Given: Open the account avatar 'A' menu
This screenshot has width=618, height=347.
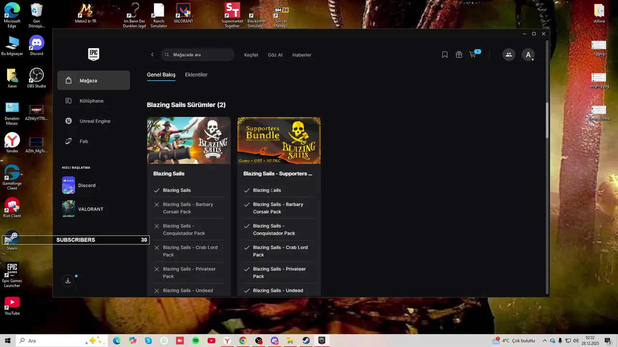Looking at the screenshot, I should 528,55.
